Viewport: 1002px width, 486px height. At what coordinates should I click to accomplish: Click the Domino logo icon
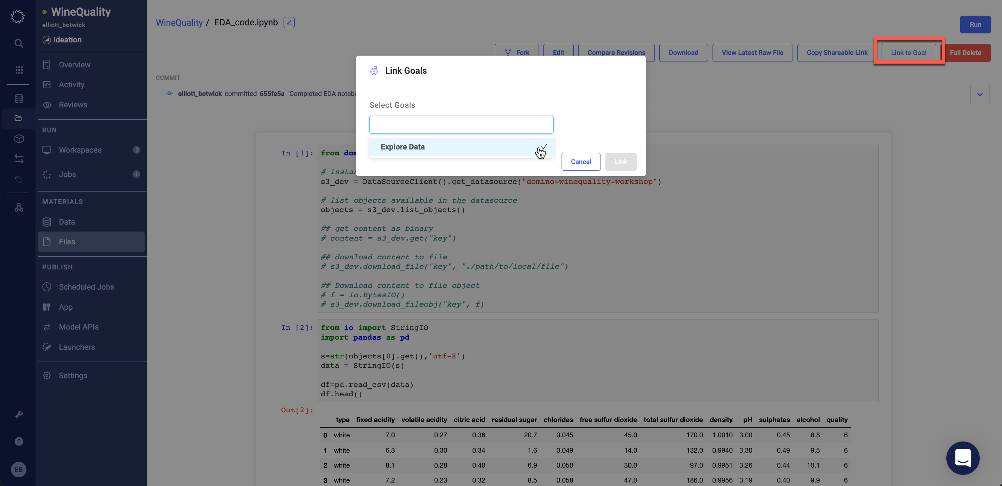pos(18,17)
